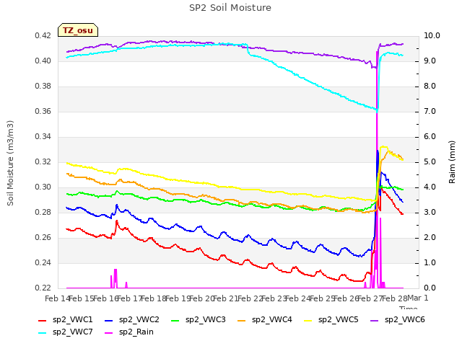This screenshot has height=346, width=462.
Task: Click the Feb 14 date tick label
Action: [58, 298]
